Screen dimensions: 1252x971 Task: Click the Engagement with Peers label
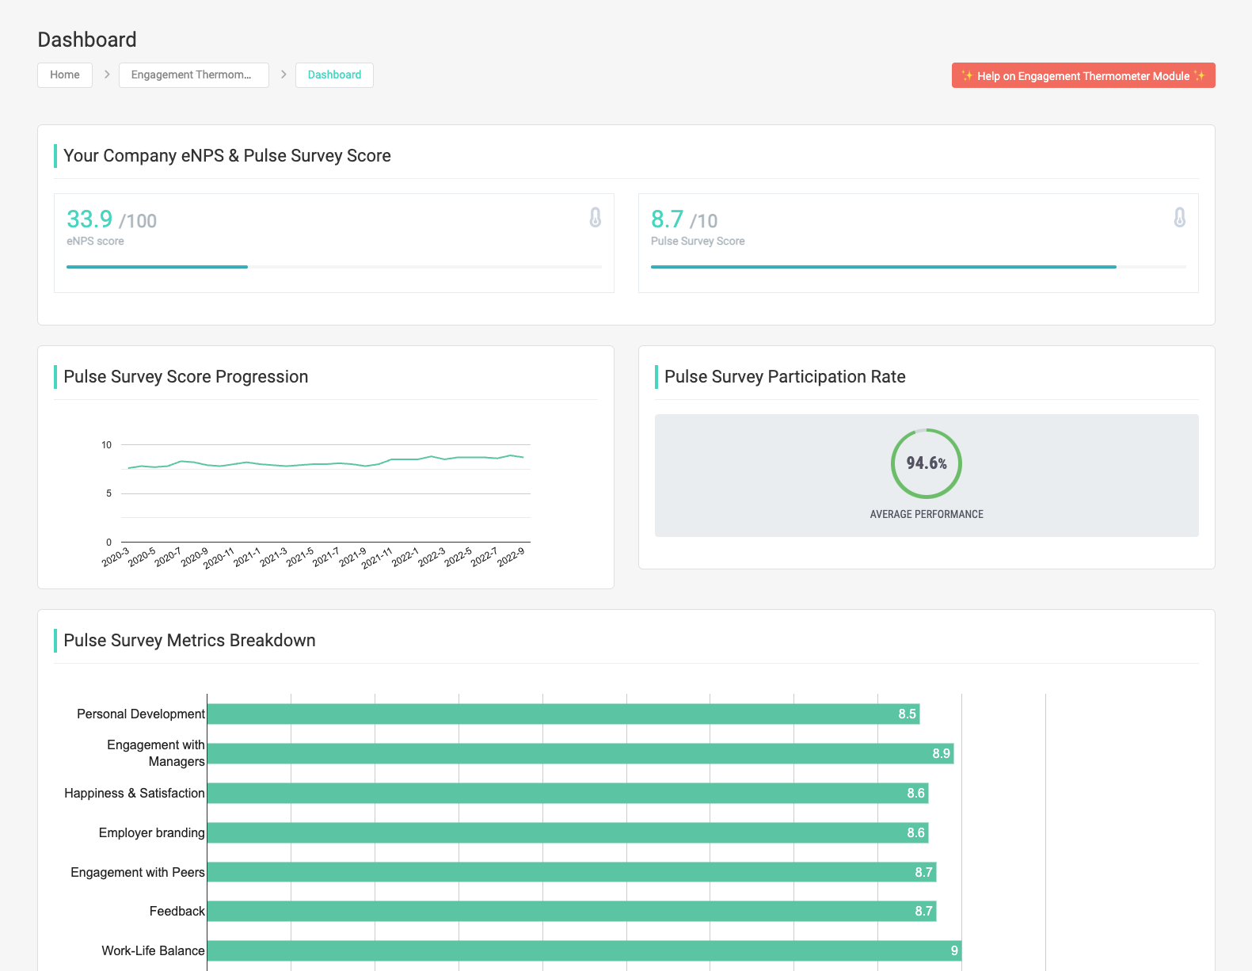click(138, 872)
